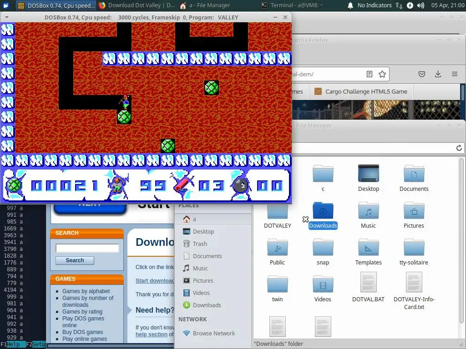Open Buy DOS games link
Image resolution: width=466 pixels, height=349 pixels.
pyautogui.click(x=83, y=332)
